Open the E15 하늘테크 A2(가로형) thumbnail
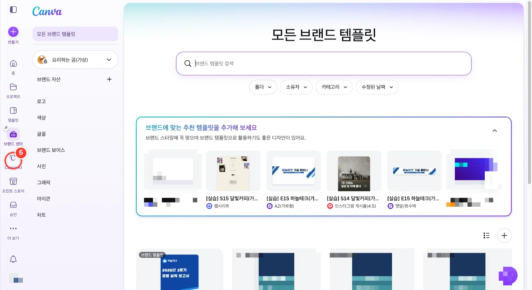532x290 pixels. coord(294,171)
